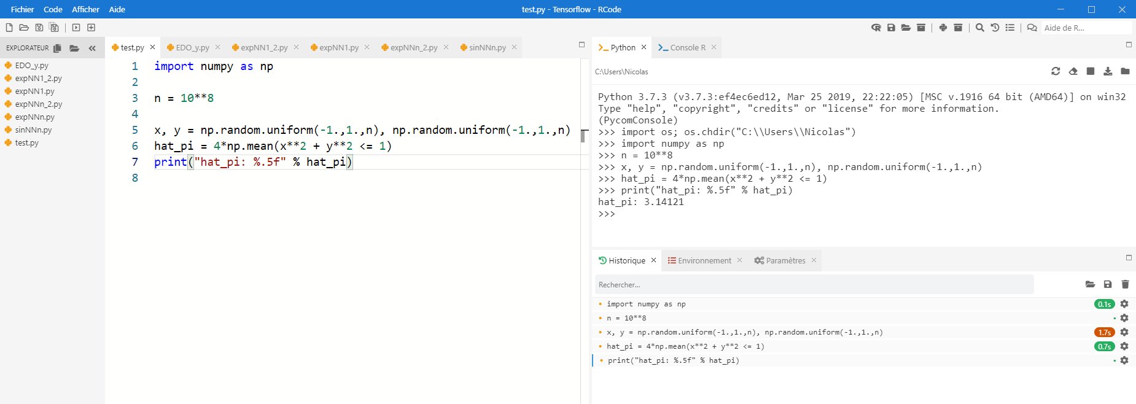Open the Environnement tab
The width and height of the screenshot is (1136, 404).
pyautogui.click(x=704, y=260)
